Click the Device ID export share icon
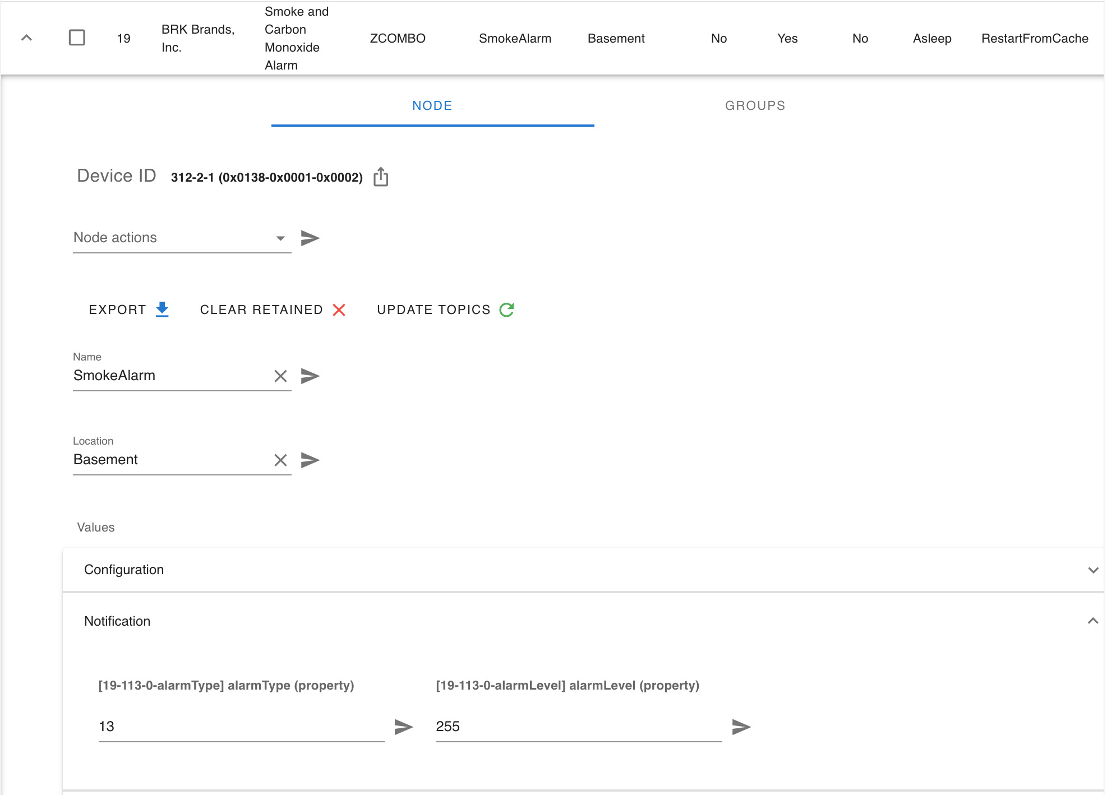This screenshot has height=795, width=1107. coord(381,177)
